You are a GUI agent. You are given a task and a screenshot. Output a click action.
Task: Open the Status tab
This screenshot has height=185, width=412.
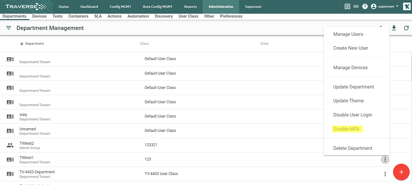(64, 6)
